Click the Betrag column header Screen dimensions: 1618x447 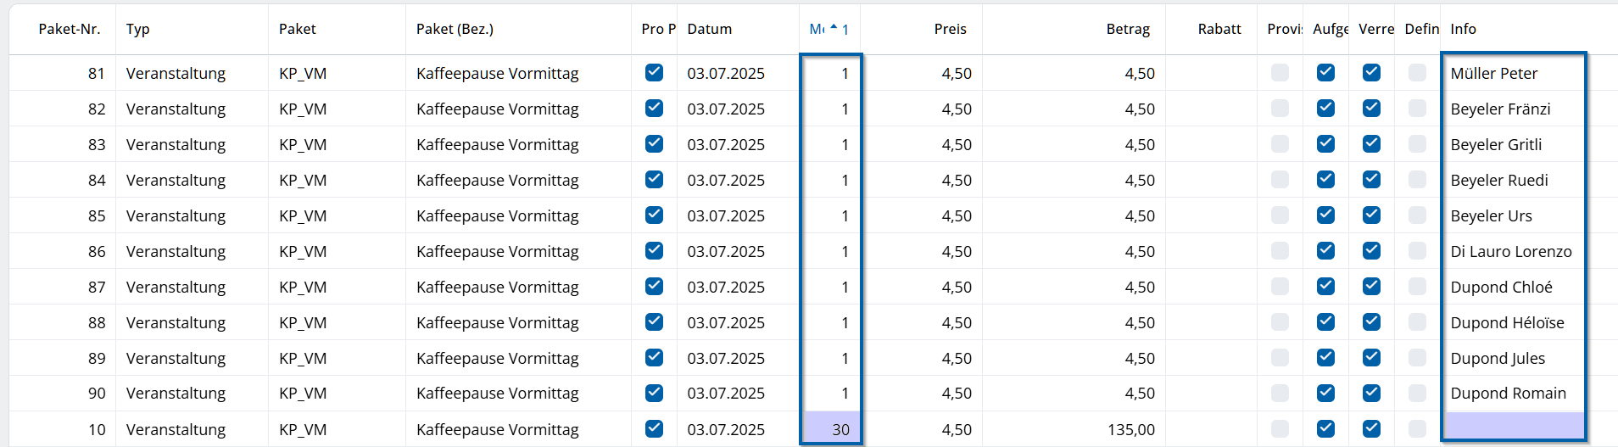click(1128, 29)
